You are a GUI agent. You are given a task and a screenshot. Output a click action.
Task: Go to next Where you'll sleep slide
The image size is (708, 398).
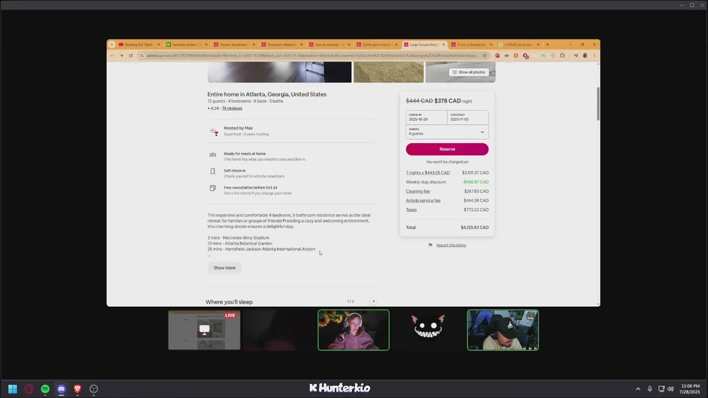click(x=373, y=301)
